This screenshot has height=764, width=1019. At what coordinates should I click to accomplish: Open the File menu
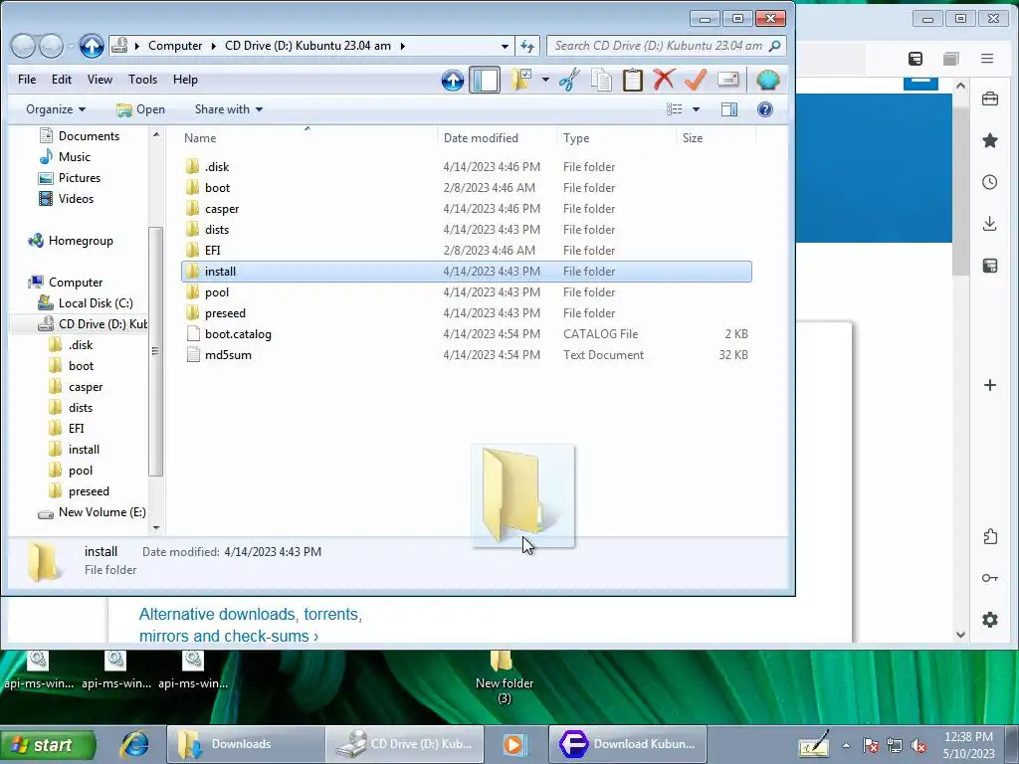pyautogui.click(x=27, y=80)
